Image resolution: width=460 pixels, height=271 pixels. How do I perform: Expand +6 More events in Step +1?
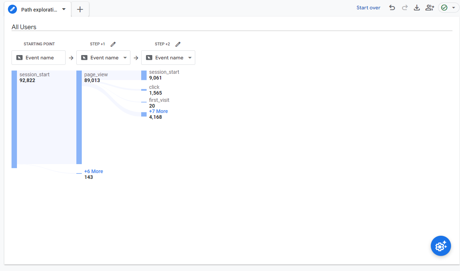(93, 171)
